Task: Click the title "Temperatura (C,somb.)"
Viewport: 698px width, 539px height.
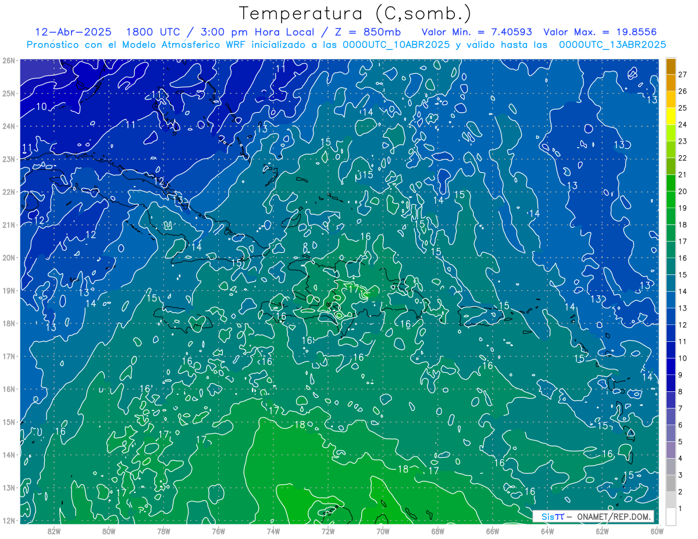Action: tap(355, 13)
